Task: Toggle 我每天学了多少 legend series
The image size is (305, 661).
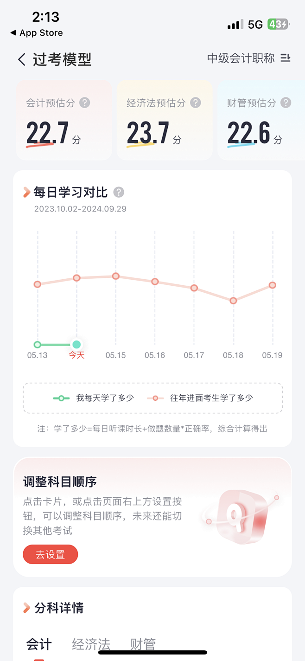Action: [94, 398]
